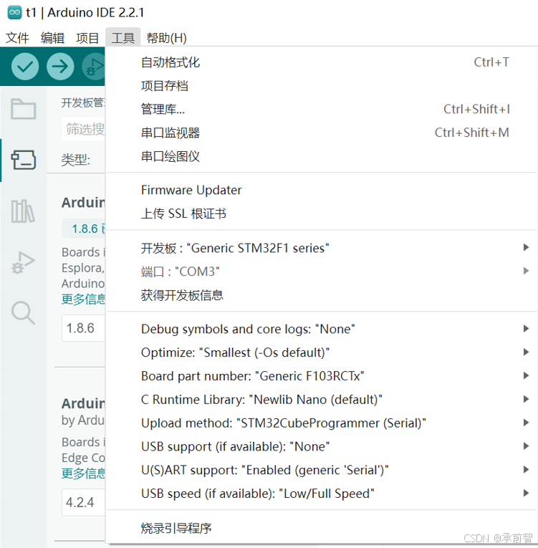Open 串口绘图仪 from the menu
Image resolution: width=538 pixels, height=548 pixels.
(x=322, y=156)
